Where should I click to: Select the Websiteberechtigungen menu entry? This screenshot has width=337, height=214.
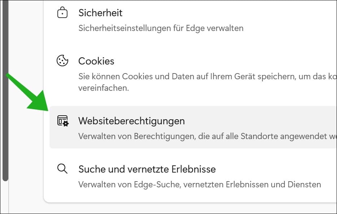pos(132,121)
